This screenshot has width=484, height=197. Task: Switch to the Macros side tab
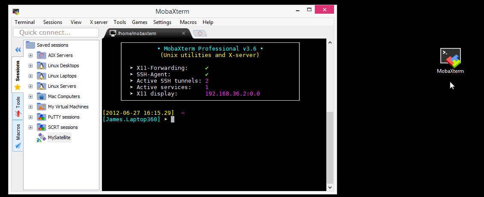18,136
